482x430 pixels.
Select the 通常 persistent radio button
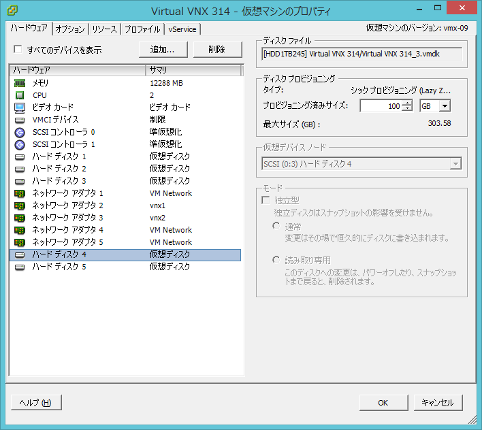coord(276,226)
